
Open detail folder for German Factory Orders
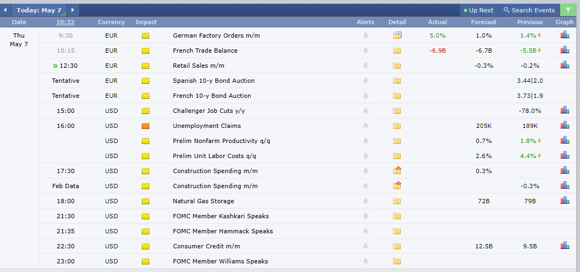point(397,35)
